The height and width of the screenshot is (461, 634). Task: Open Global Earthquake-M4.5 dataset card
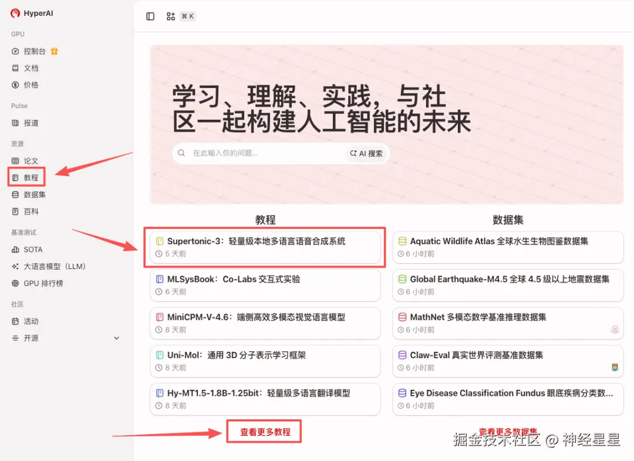508,285
